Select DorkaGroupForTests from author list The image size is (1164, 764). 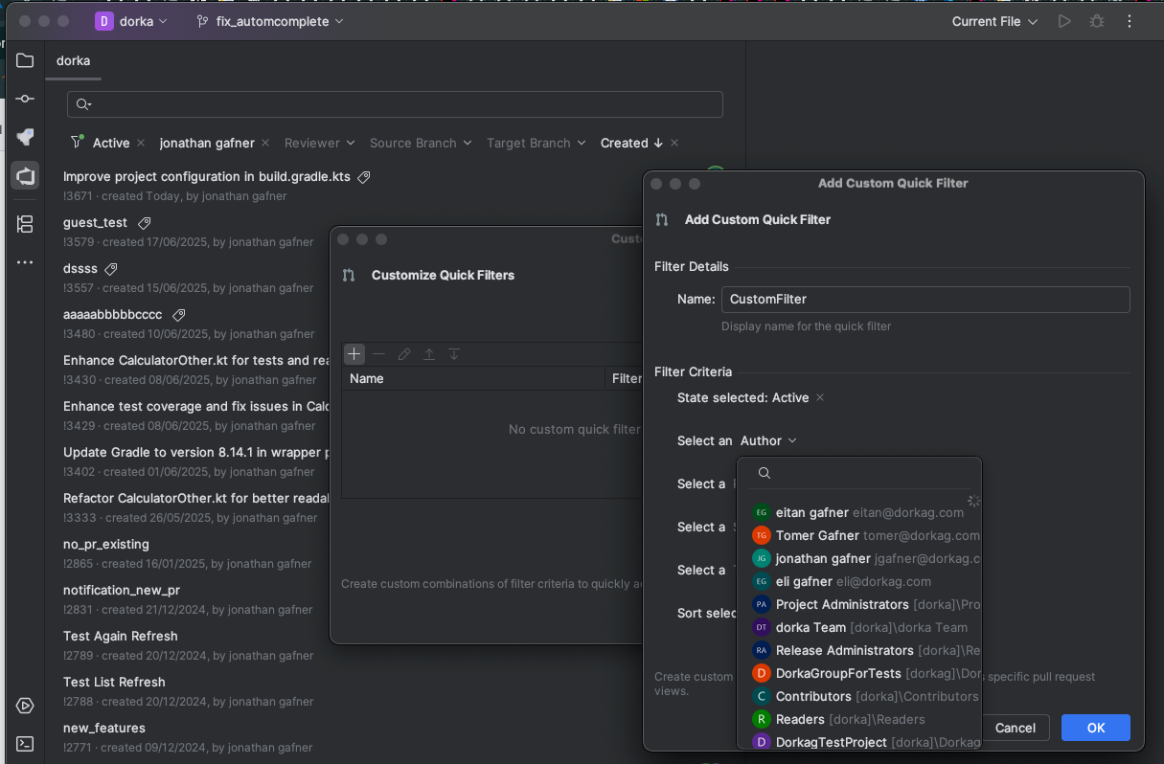[x=859, y=673]
